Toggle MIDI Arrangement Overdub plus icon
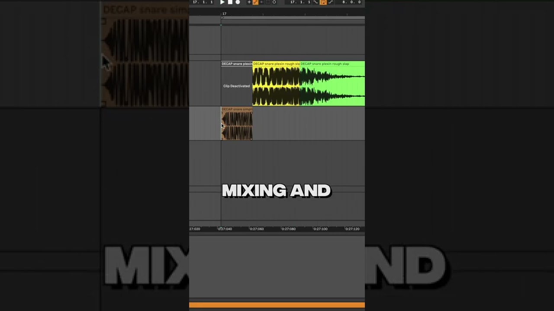Screen dimensions: 554x311 [249, 2]
